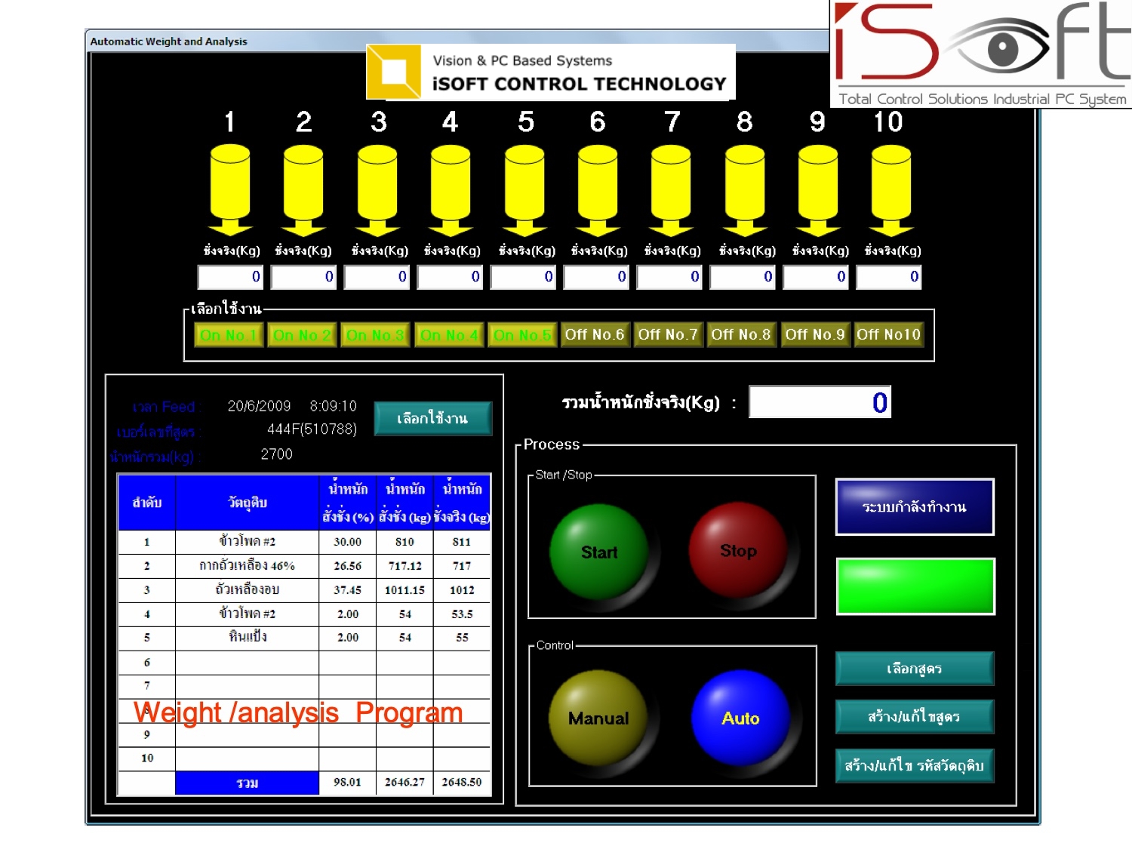Screen dimensions: 1132x849
Task: Click สร้าง/แก้ไขสูตร to edit a recipe
Action: pos(915,717)
